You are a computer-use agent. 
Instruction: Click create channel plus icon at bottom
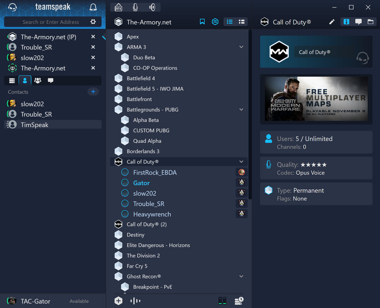click(x=119, y=301)
